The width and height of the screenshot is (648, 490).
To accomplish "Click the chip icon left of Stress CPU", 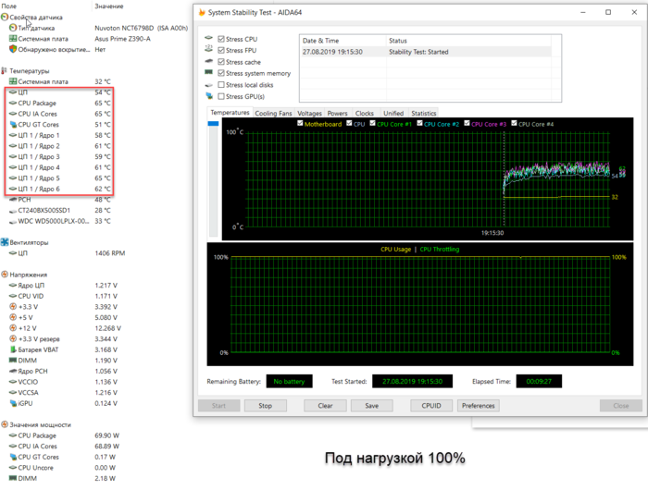I will click(x=208, y=38).
